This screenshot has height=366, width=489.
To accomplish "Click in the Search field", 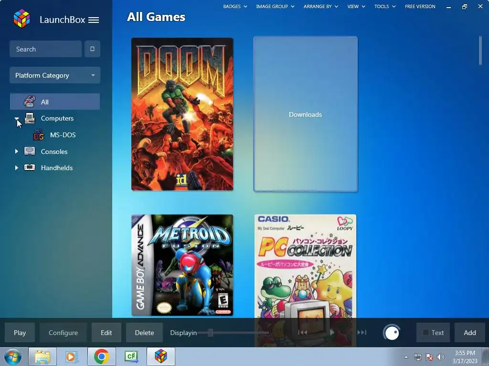I will (45, 49).
